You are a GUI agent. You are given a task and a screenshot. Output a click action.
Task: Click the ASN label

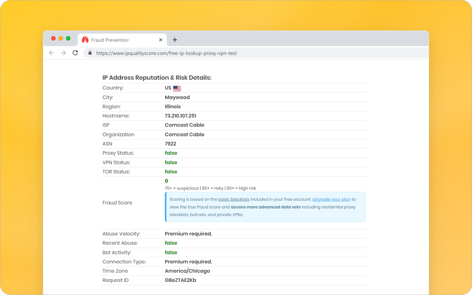pos(107,144)
